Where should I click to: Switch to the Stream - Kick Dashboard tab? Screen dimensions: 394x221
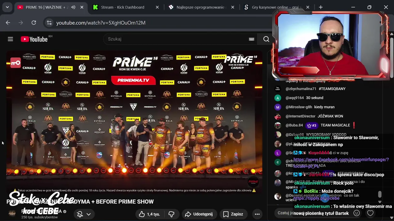click(x=123, y=7)
